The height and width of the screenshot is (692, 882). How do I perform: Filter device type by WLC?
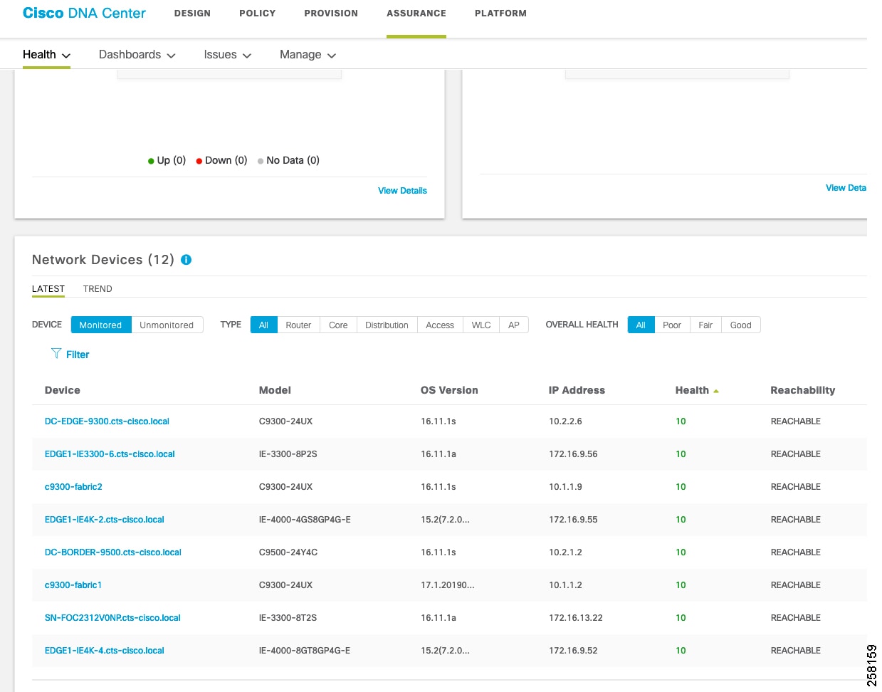point(481,325)
